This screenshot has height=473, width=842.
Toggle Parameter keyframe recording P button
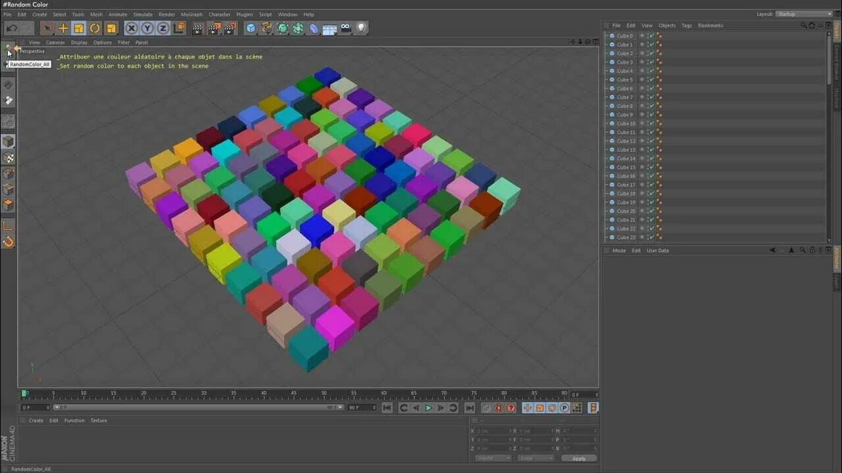(564, 408)
